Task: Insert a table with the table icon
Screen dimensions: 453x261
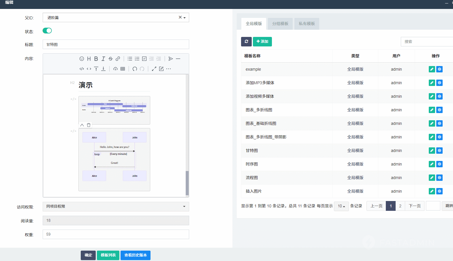Action: [123, 69]
